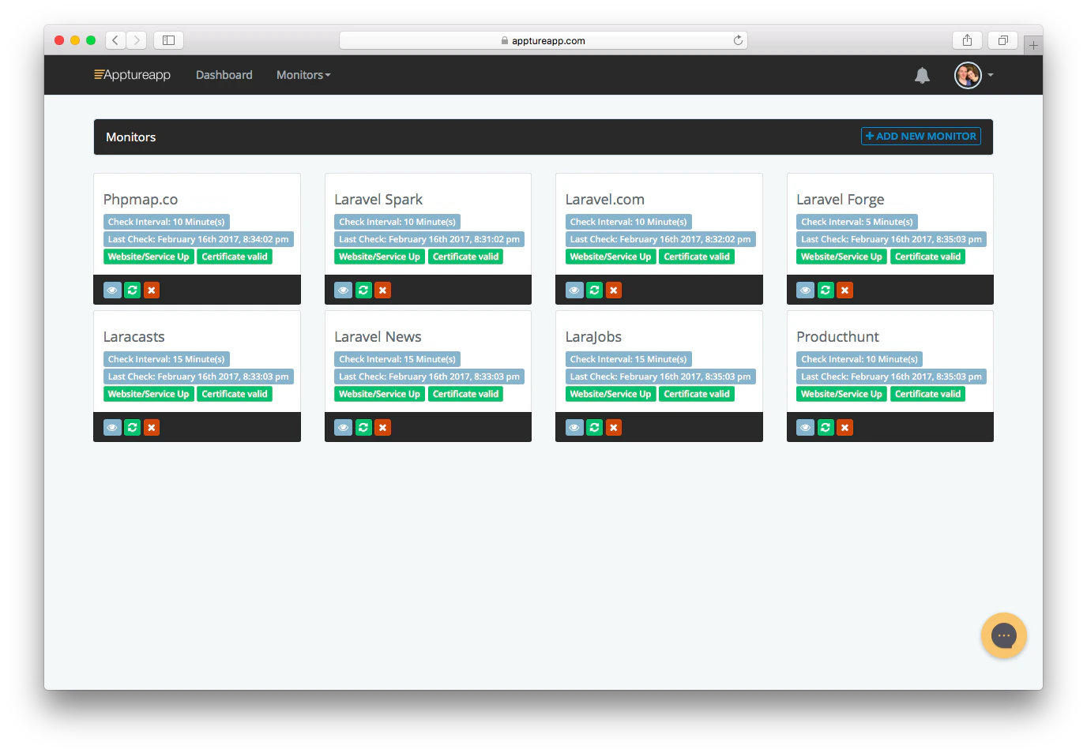Click the Laravel Forge card title
1087x753 pixels.
[841, 200]
